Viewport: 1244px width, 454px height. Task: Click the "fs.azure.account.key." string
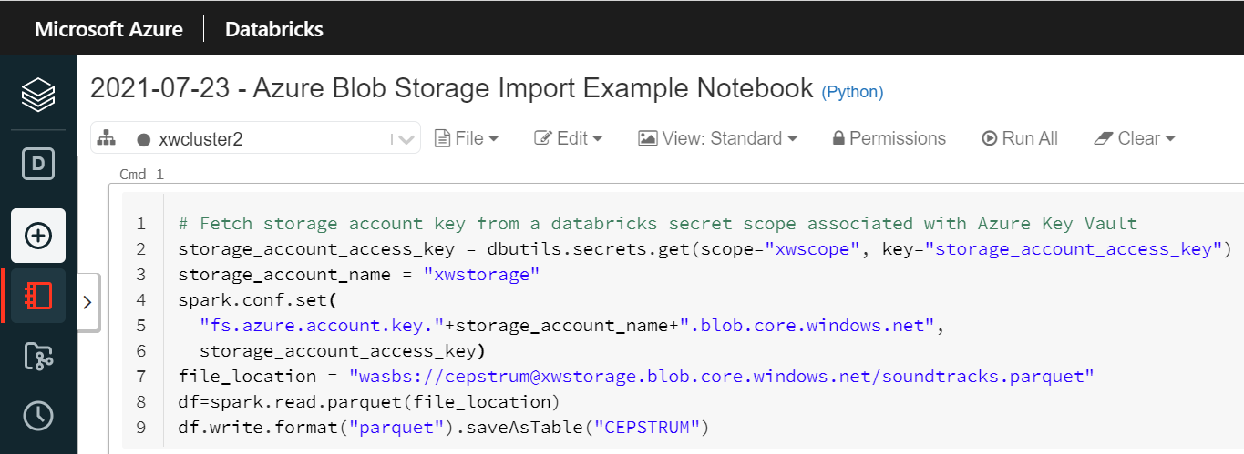322,326
